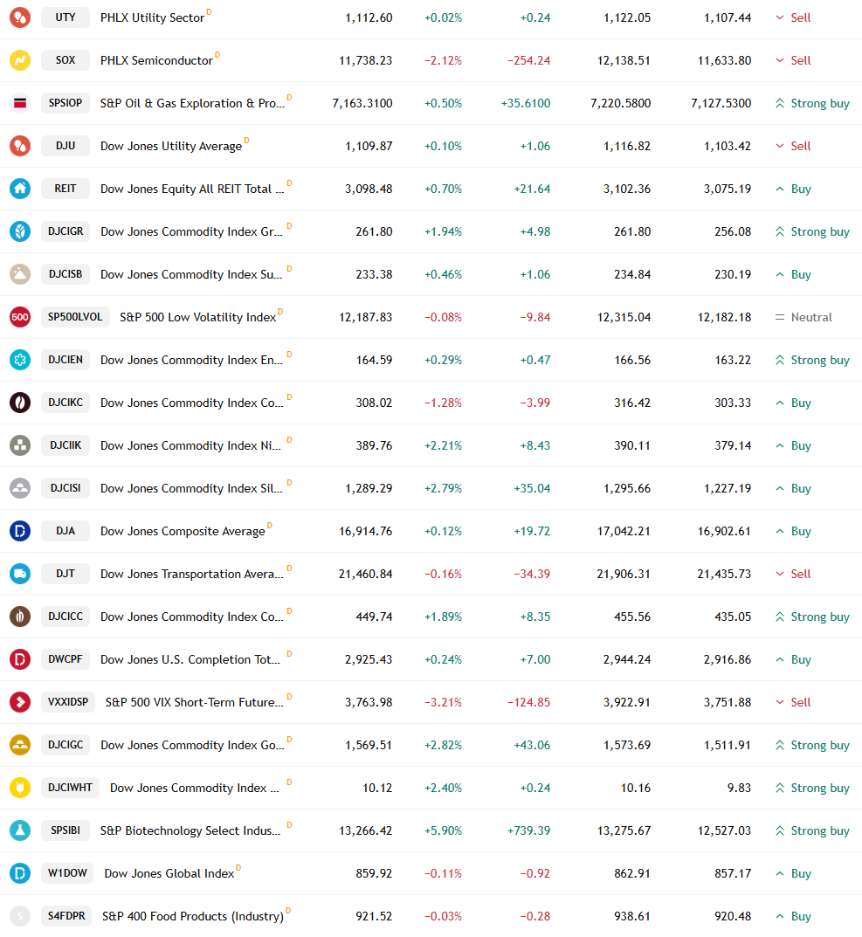Screen dimensions: 862x937
Task: Select the VXXIDSP ticker badge
Action: [x=68, y=702]
